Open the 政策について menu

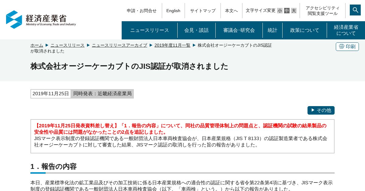tap(305, 30)
